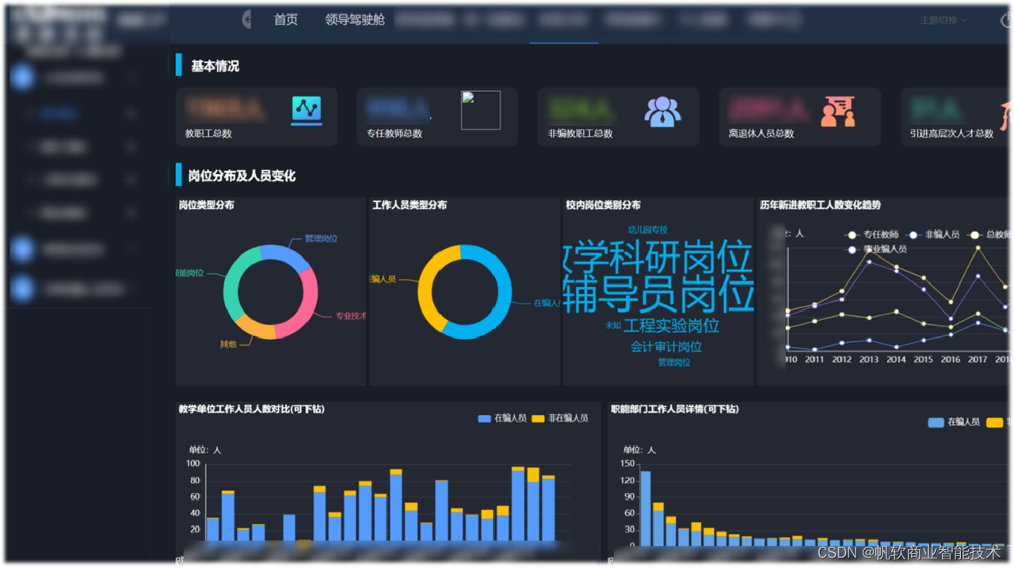1014x568 pixels.
Task: Click 管理岗位 at the word cloud bottom
Action: tap(674, 362)
